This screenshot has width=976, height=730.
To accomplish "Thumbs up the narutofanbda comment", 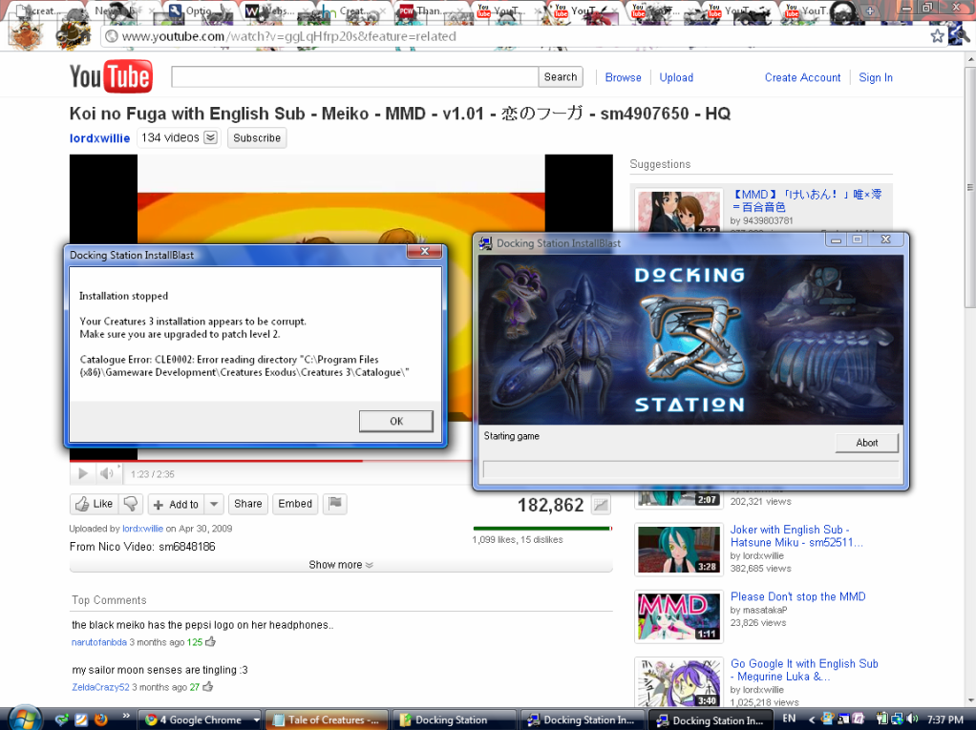I will click(x=210, y=642).
